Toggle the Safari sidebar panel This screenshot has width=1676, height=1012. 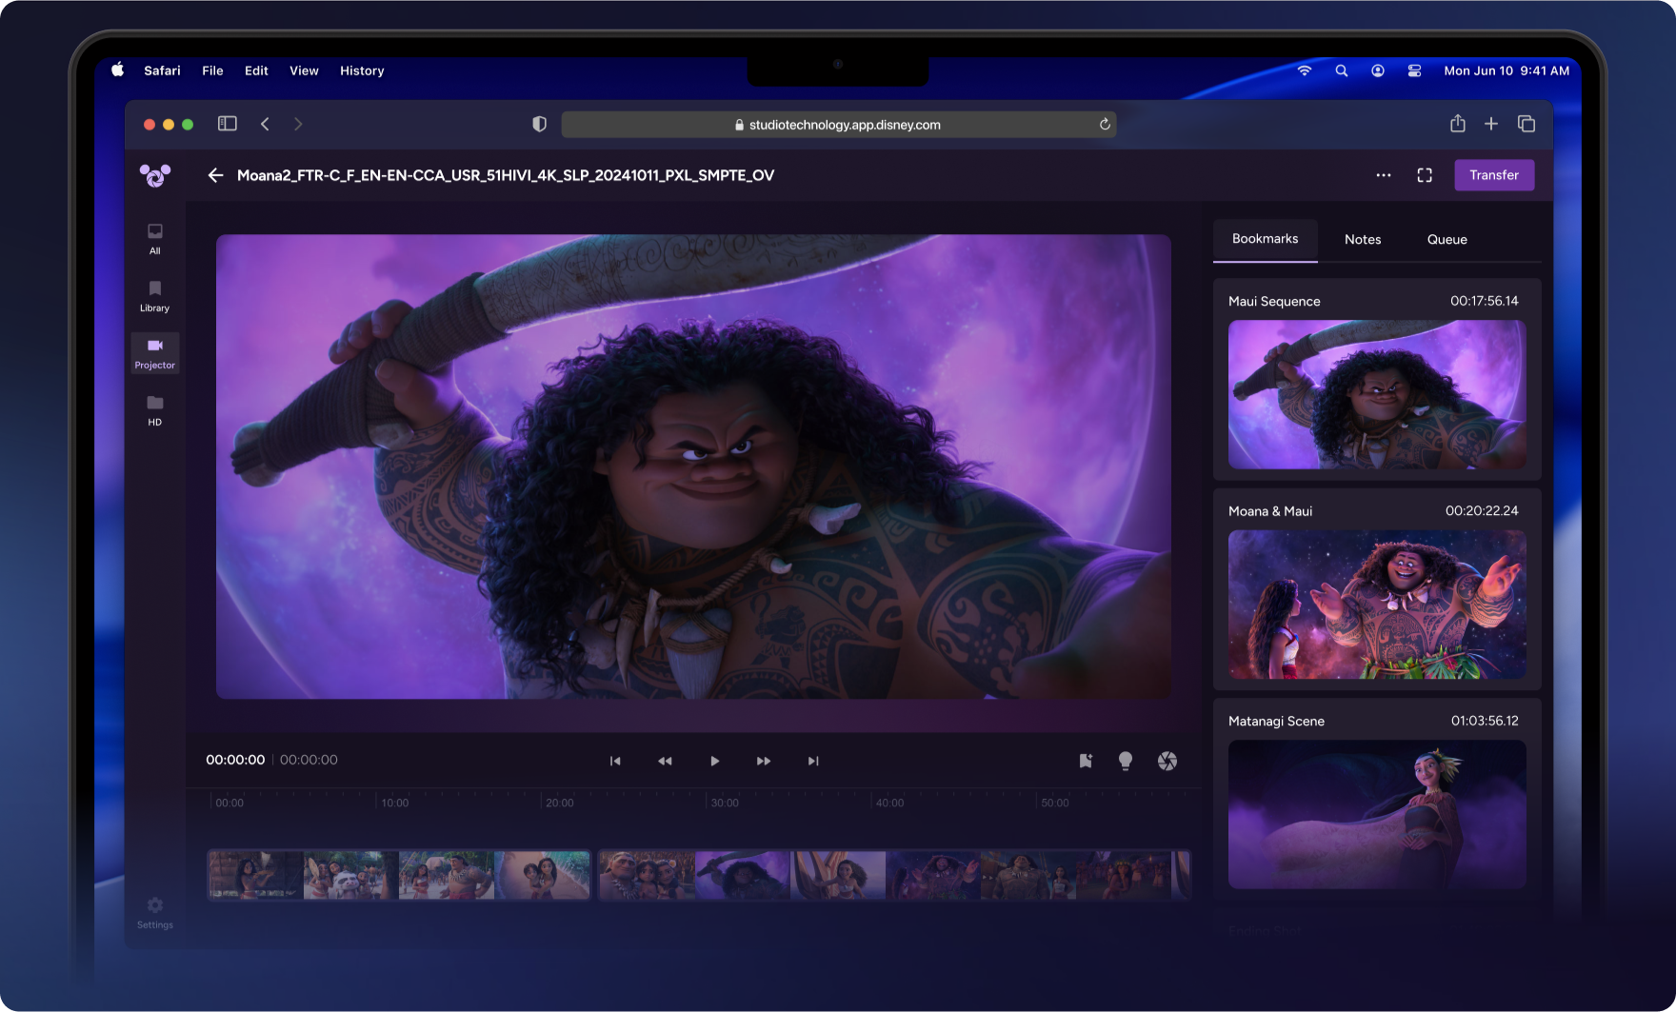[x=227, y=124]
